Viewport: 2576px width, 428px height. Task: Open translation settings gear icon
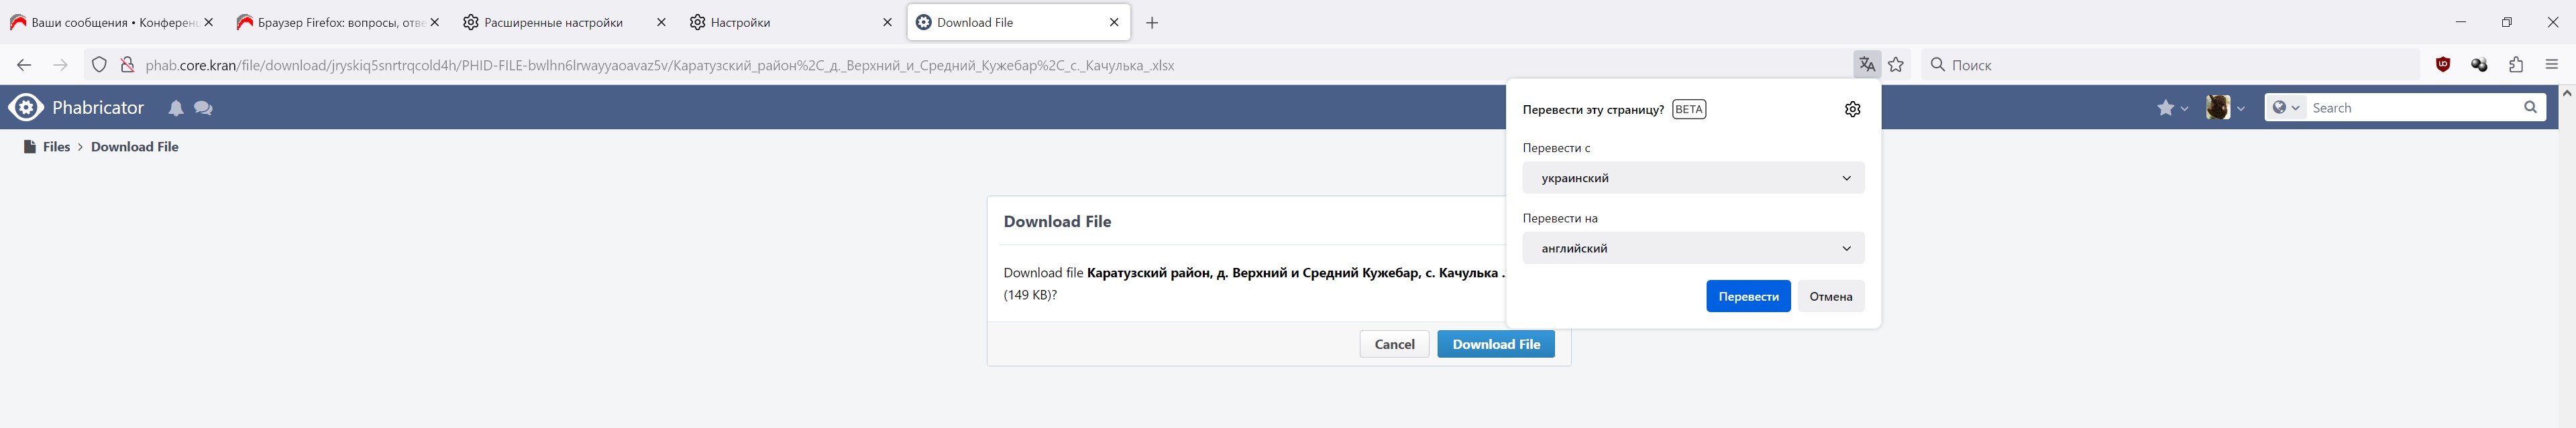1852,110
